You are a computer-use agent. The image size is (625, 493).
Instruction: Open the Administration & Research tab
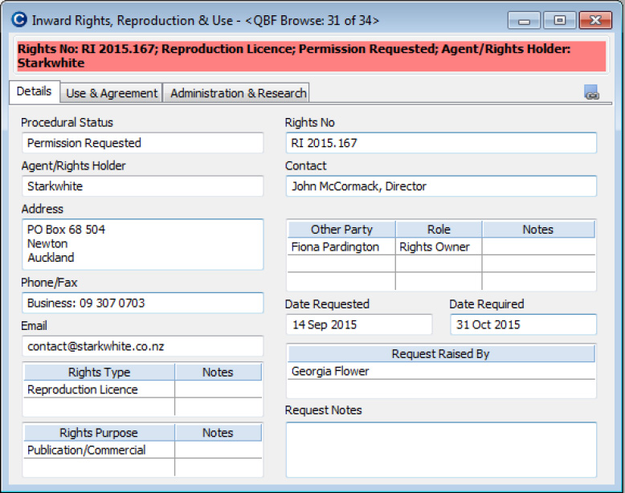coord(238,93)
